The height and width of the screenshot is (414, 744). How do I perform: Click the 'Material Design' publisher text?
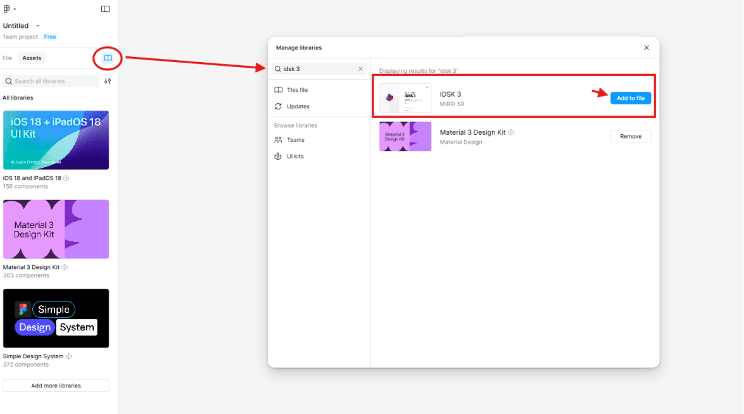pyautogui.click(x=461, y=142)
